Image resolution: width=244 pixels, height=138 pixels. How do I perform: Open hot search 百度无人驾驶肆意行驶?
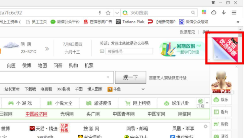point(168,78)
